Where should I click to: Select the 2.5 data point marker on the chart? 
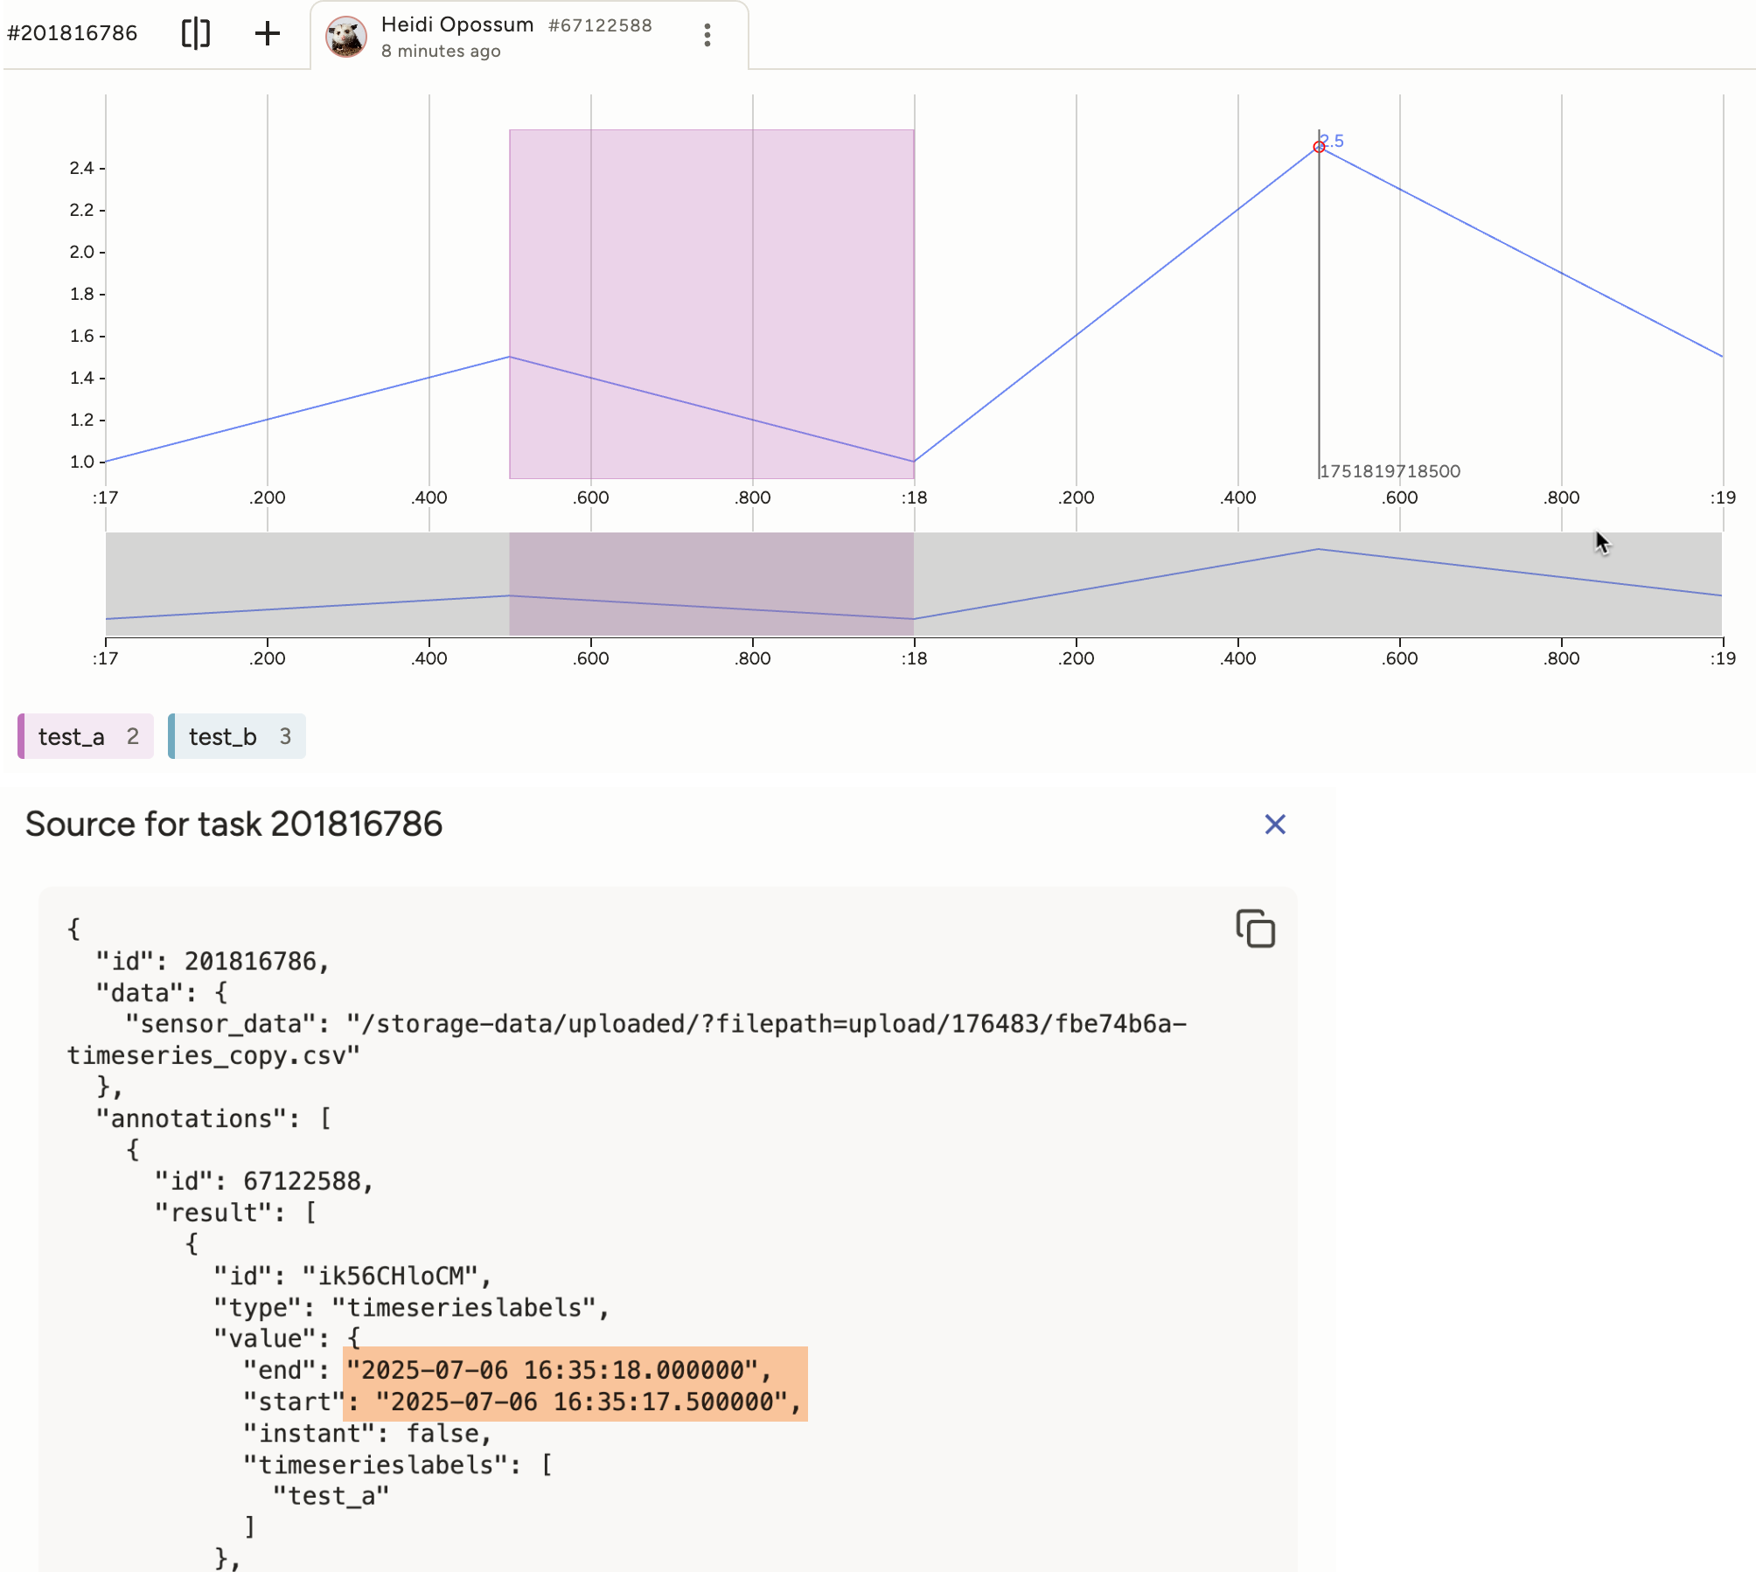click(x=1330, y=140)
